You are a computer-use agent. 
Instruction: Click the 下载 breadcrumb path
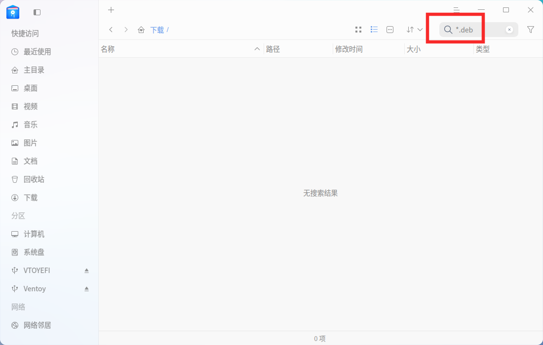tap(157, 30)
